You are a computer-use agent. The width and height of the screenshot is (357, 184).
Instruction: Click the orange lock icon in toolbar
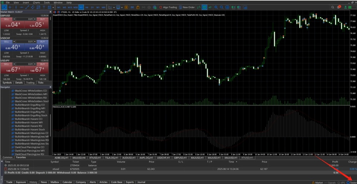pos(138,7)
